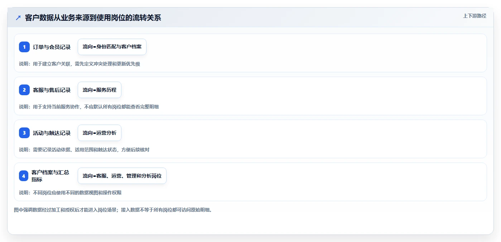Click the note about 冲突处理和更新优先级

click(80, 64)
